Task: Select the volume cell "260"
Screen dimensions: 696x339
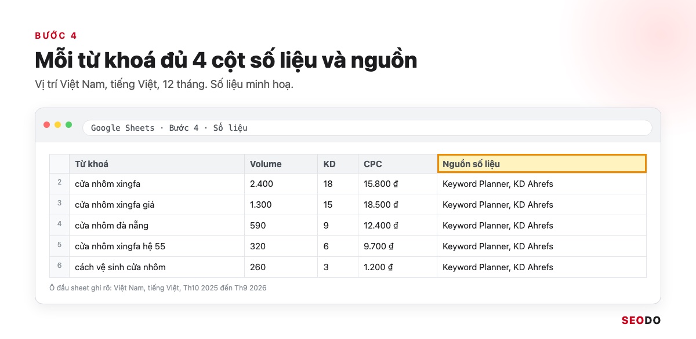Action: tap(281, 267)
